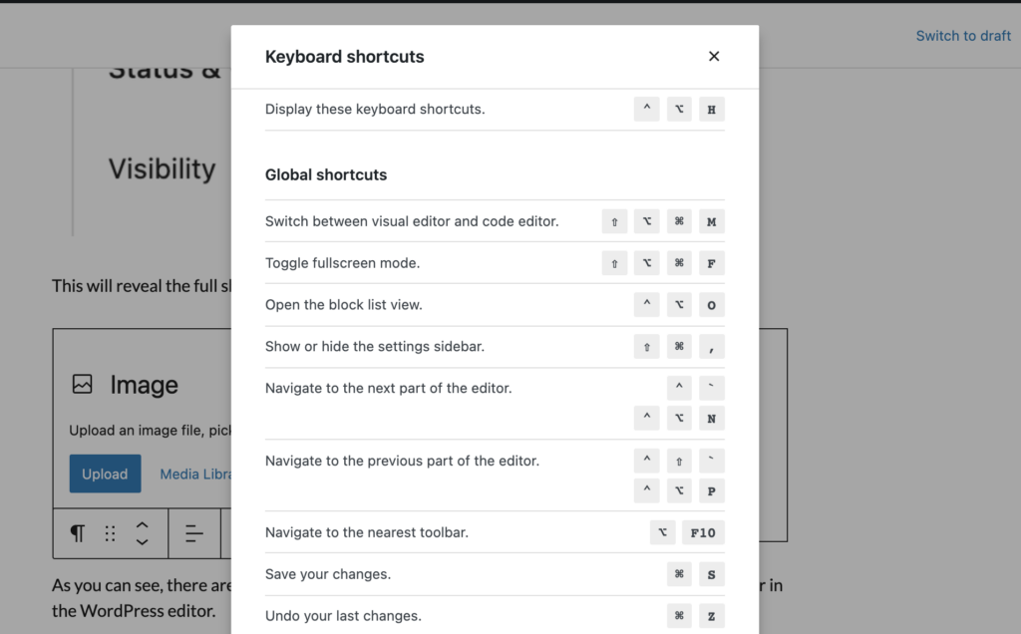Viewport: 1021px width, 634px height.
Task: Click "Show or hide the settings sidebar." text
Action: coord(375,346)
